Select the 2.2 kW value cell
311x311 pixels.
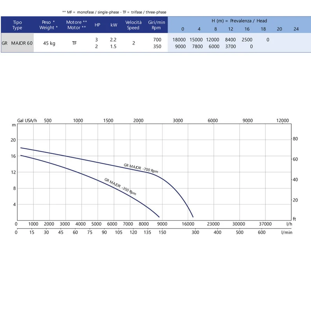[x=113, y=40]
